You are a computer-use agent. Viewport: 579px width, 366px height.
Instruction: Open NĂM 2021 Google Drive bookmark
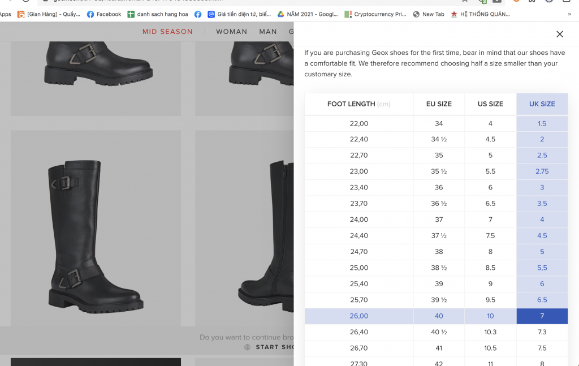point(308,14)
